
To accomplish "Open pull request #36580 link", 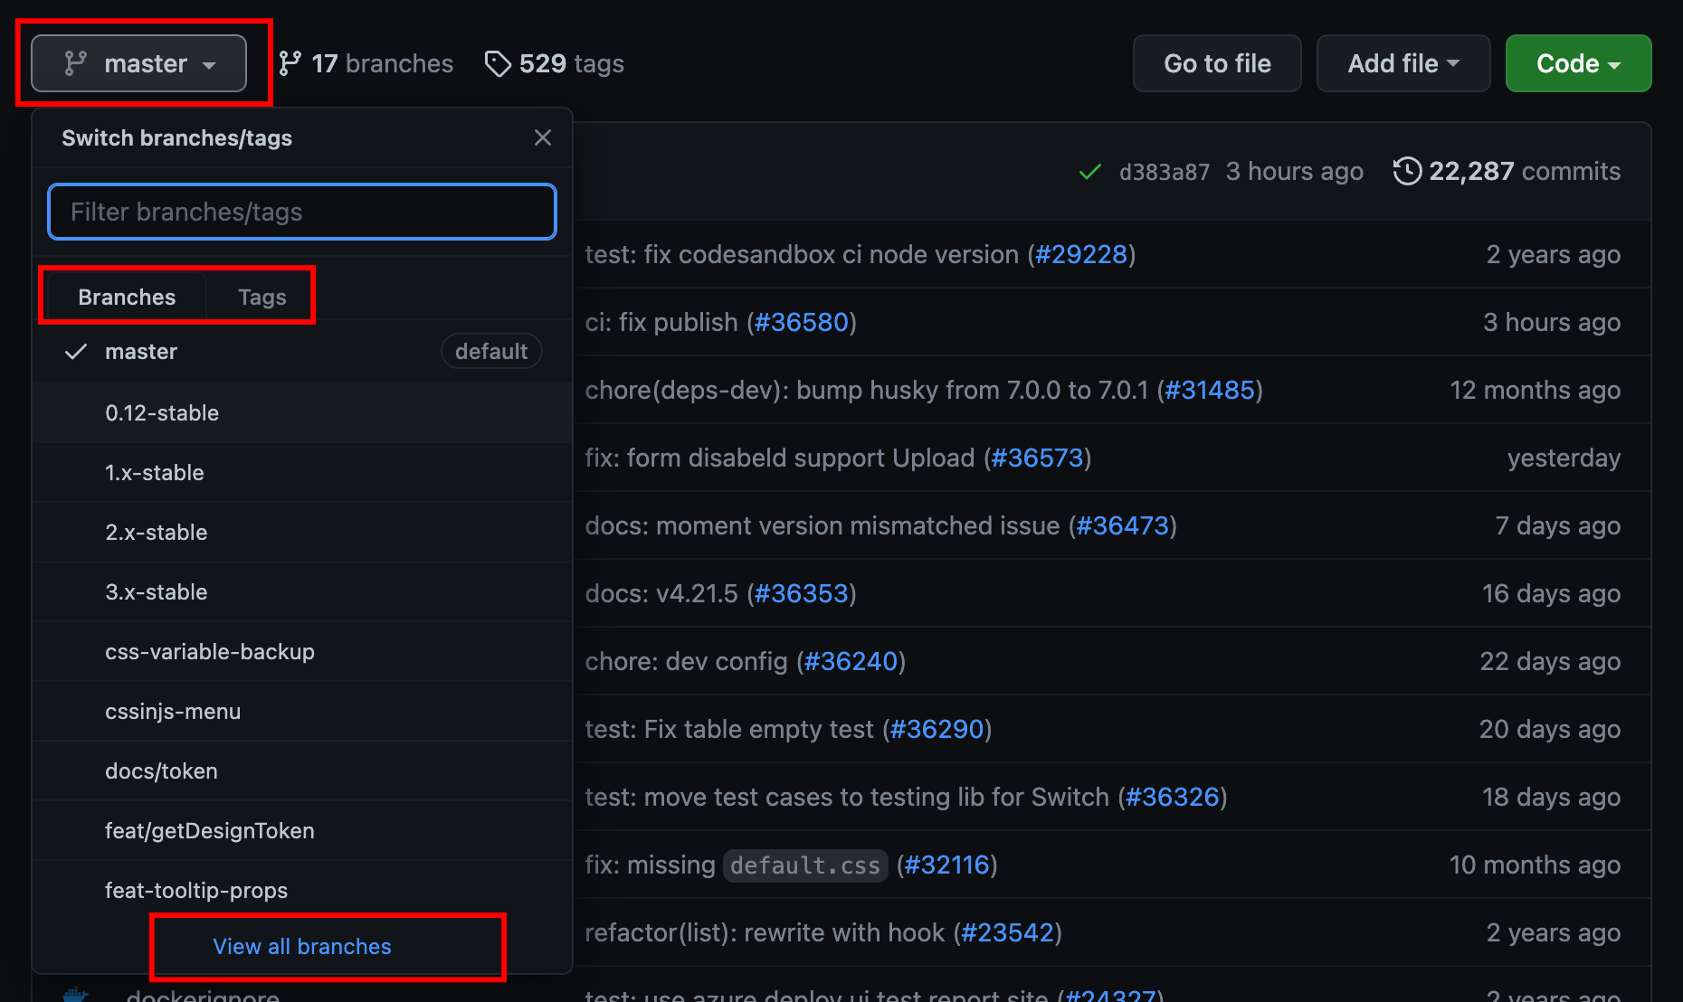I will pyautogui.click(x=802, y=323).
